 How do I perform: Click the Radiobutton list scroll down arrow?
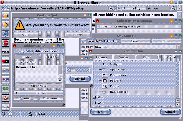pyautogui.click(x=178, y=104)
